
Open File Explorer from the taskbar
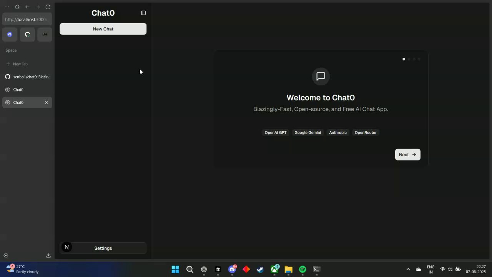[288, 269]
